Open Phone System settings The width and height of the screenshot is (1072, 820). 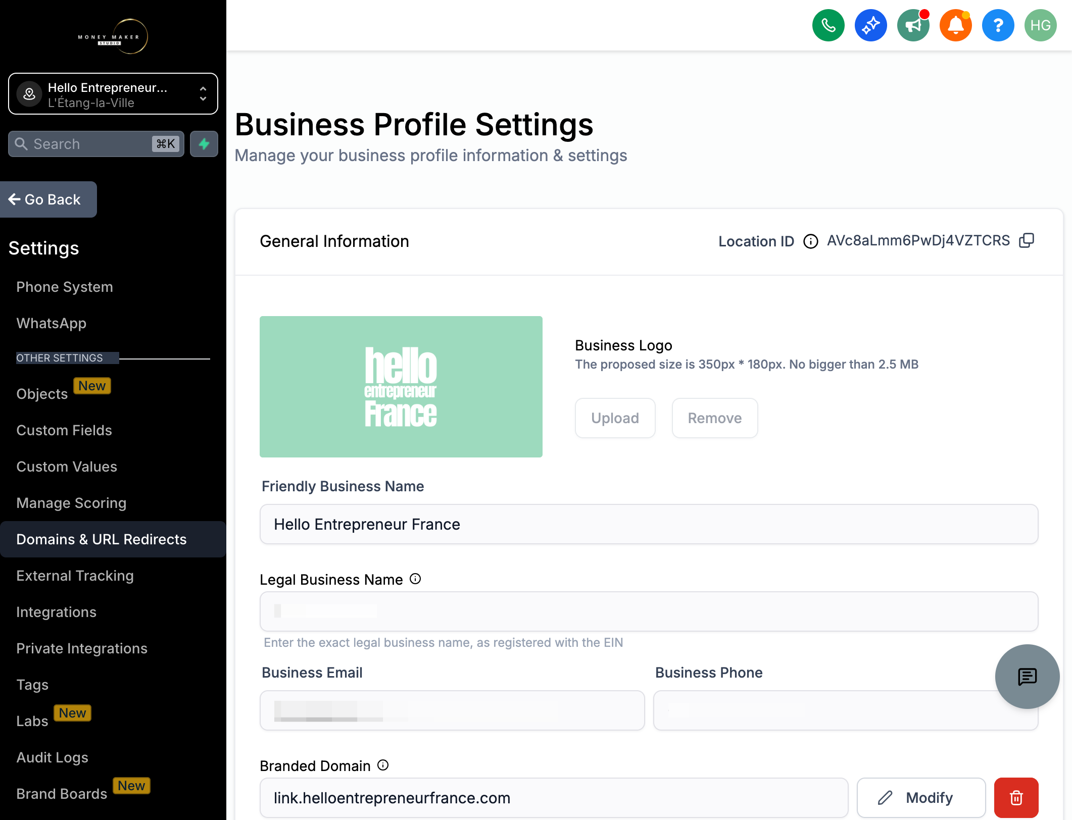click(x=65, y=287)
